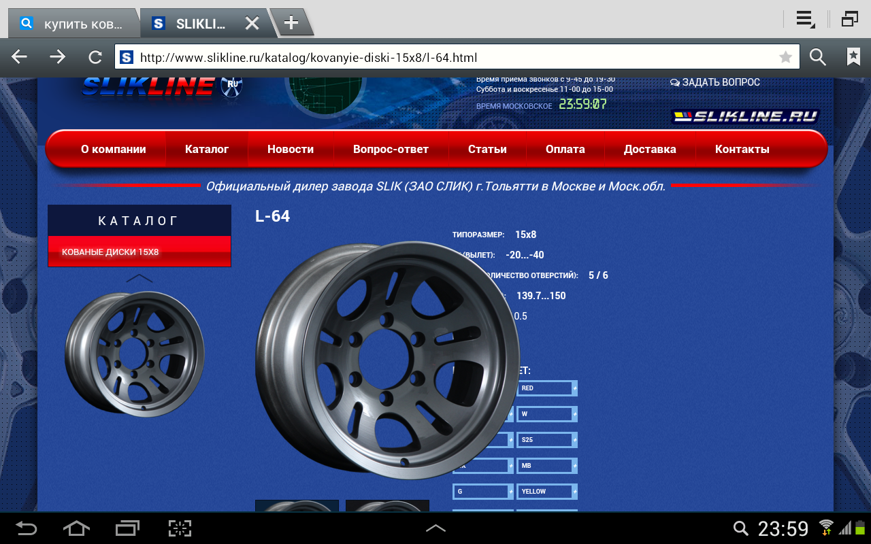Open the Каталог menu item
Viewport: 871px width, 544px height.
pyautogui.click(x=207, y=149)
